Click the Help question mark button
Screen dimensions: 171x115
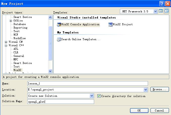162,4
